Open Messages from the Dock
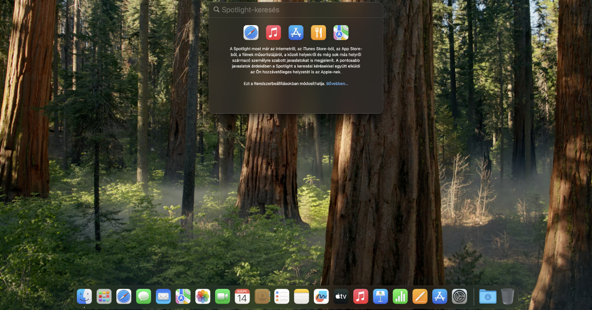 click(x=144, y=296)
